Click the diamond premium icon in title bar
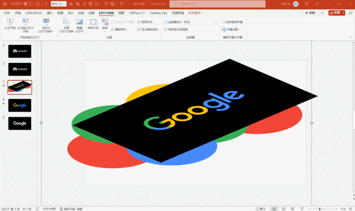Image resolution: width=355 pixels, height=211 pixels. (x=307, y=4)
